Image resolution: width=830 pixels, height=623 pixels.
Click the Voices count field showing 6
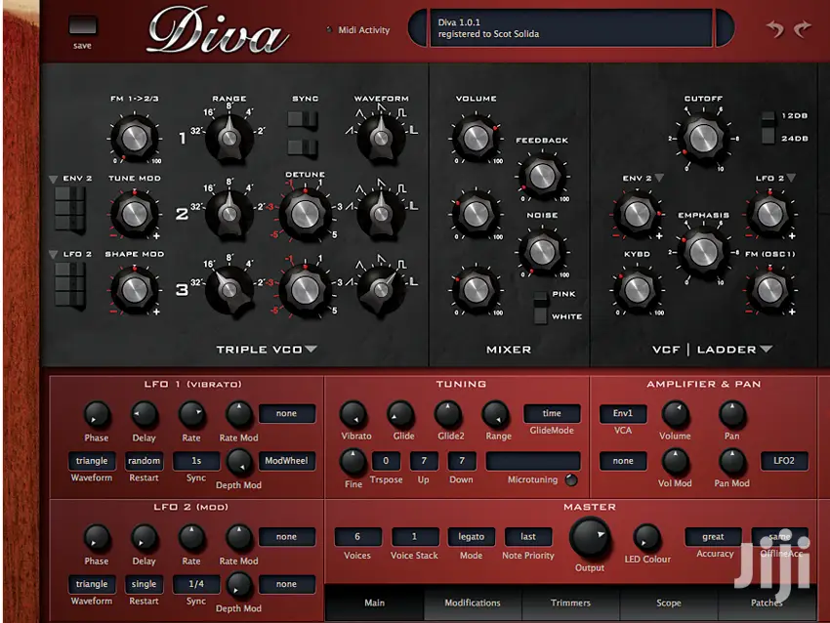tap(357, 536)
